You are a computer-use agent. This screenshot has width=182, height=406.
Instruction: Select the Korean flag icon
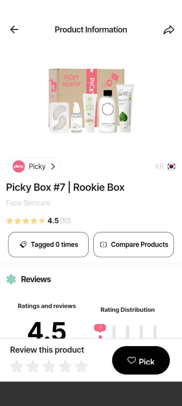[171, 166]
